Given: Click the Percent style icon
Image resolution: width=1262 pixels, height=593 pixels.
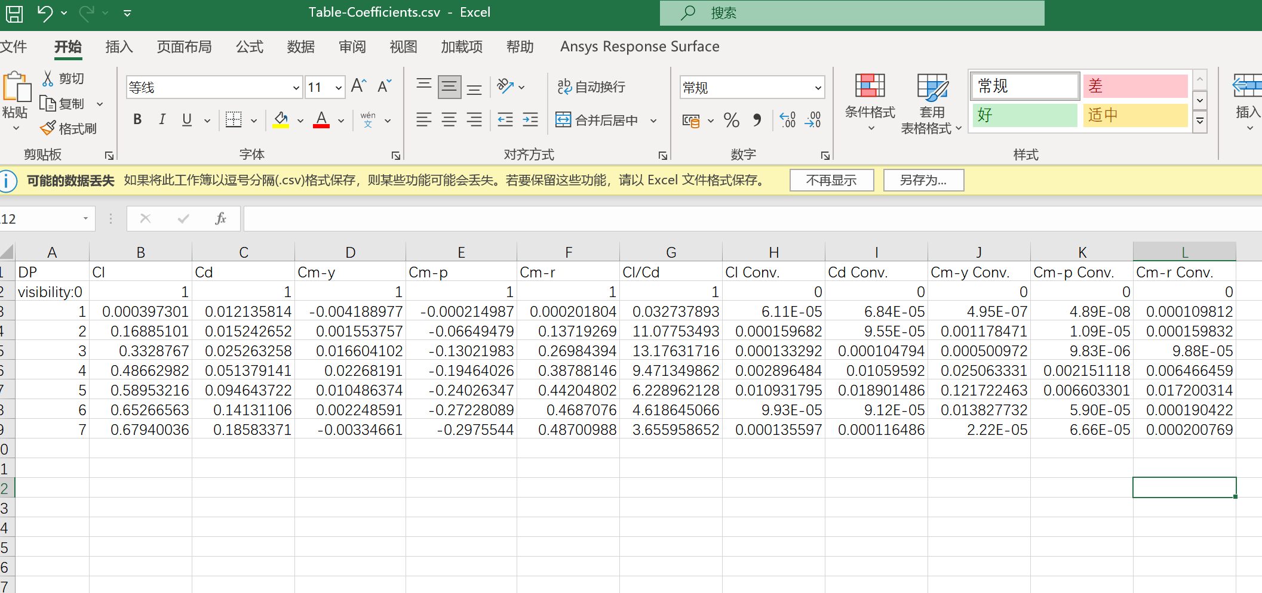Looking at the screenshot, I should point(732,120).
